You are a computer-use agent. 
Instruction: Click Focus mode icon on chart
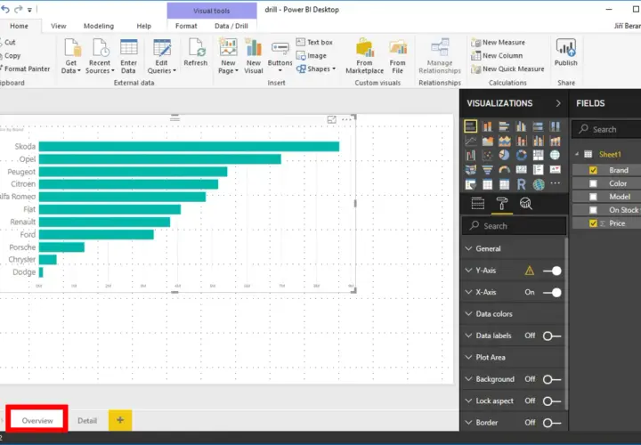[331, 120]
